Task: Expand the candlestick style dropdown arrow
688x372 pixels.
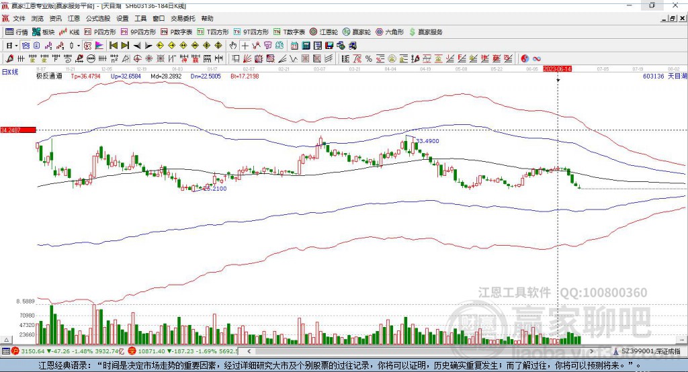Action: point(79,46)
